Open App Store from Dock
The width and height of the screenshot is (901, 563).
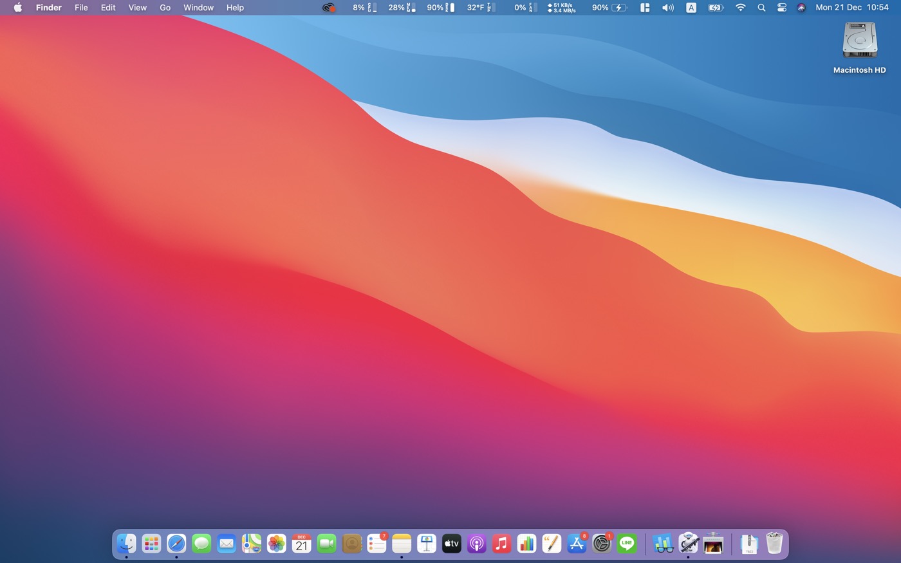[x=577, y=544]
